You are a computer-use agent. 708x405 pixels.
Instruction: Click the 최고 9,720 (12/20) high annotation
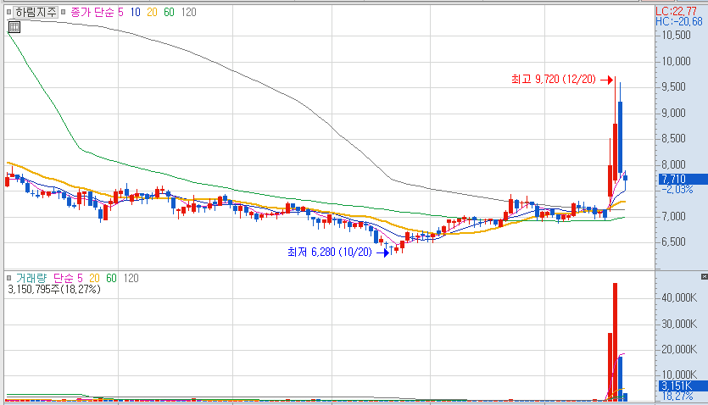click(554, 80)
